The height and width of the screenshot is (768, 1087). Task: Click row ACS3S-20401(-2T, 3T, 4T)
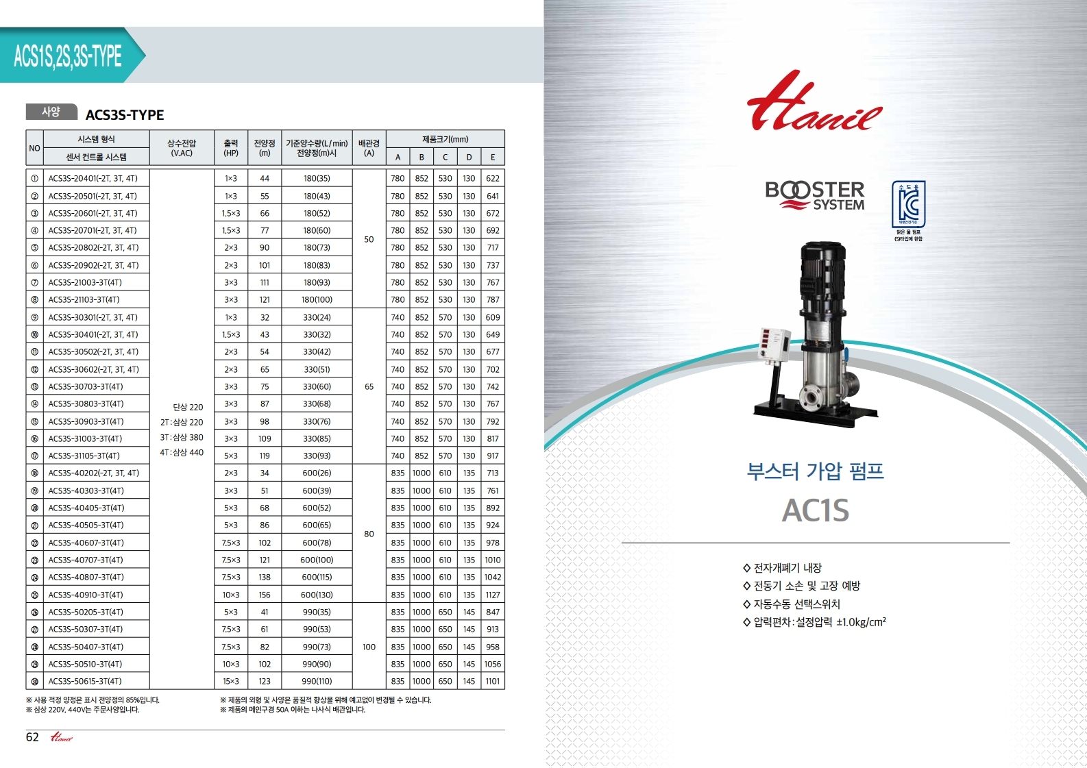click(x=265, y=178)
